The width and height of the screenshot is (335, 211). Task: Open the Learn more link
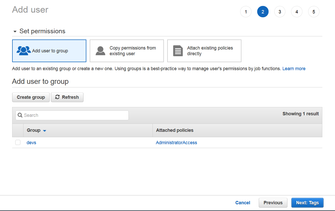(294, 69)
